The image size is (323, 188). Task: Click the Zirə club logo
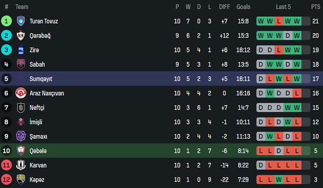(21, 50)
